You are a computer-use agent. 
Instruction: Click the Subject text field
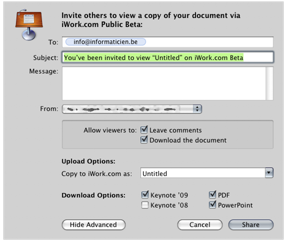[167, 58]
